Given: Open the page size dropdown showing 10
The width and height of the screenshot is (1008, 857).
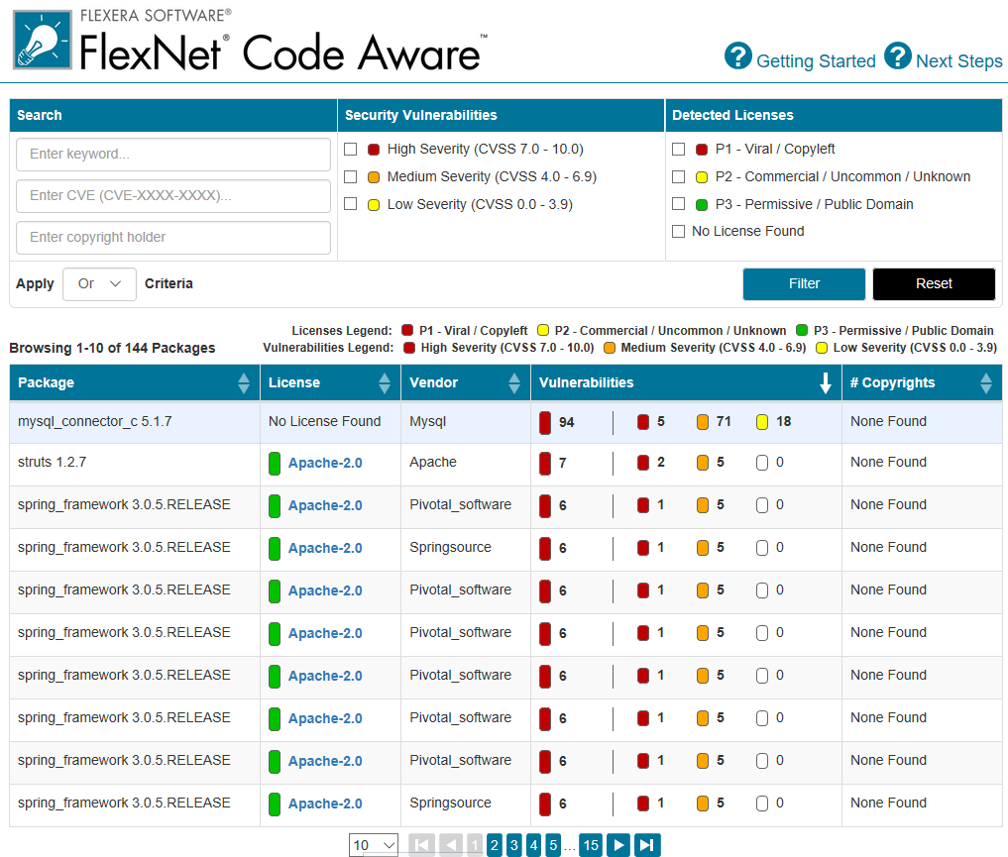Looking at the screenshot, I should [374, 845].
